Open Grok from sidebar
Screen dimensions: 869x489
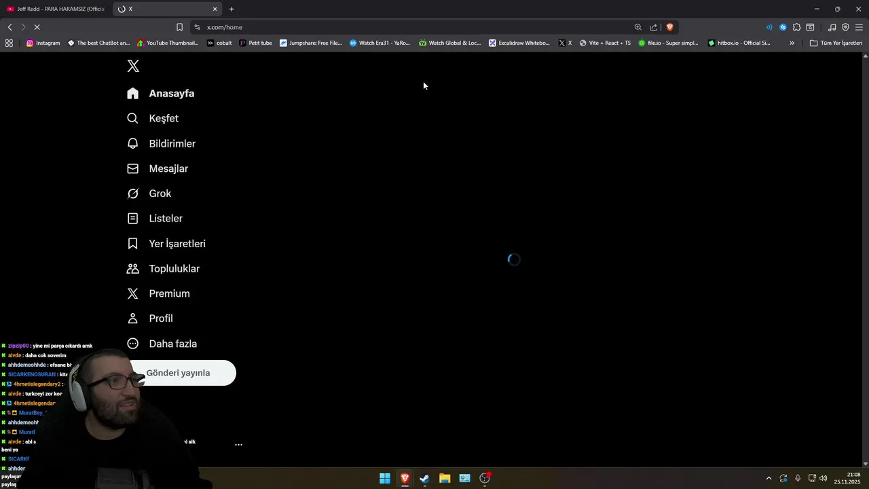(149, 194)
